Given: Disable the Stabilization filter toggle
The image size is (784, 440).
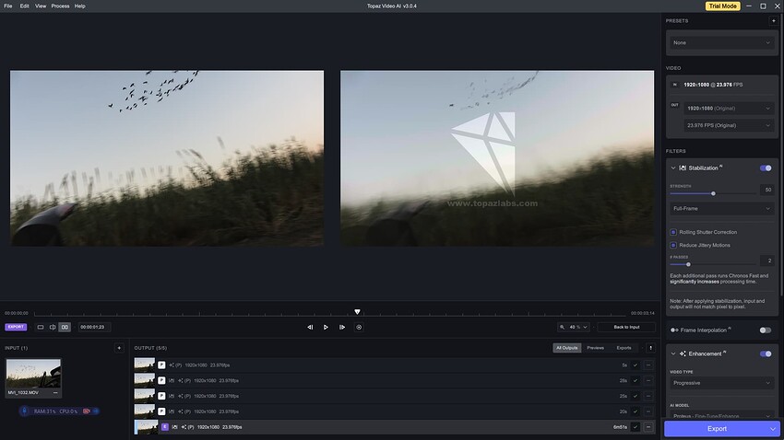Looking at the screenshot, I should (766, 168).
